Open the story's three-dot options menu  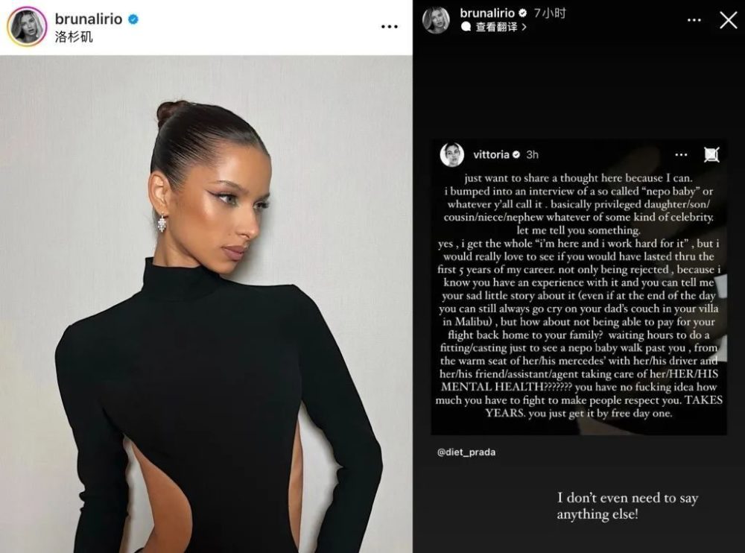coord(694,20)
